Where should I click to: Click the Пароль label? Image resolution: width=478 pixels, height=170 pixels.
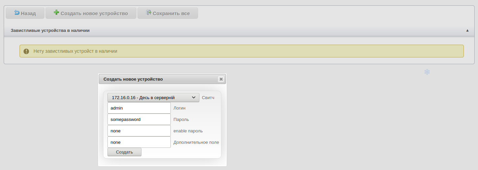pos(181,120)
